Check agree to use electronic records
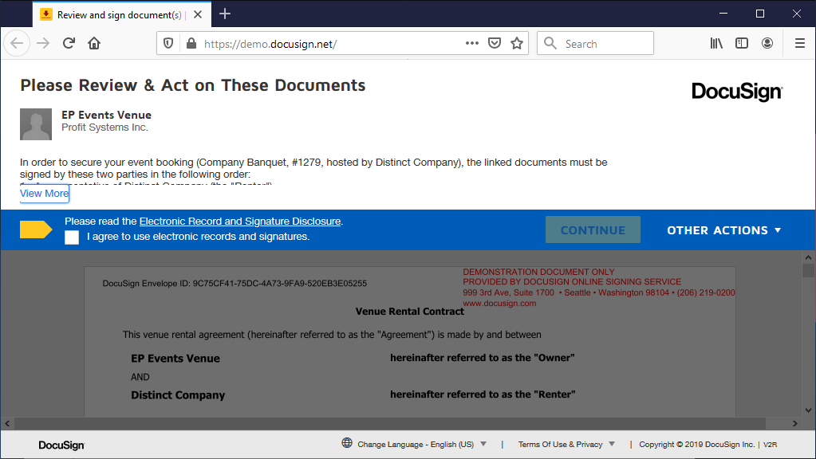The height and width of the screenshot is (459, 816). coord(72,237)
